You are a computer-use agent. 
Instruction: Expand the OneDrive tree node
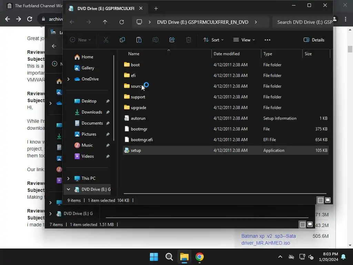coord(69,79)
